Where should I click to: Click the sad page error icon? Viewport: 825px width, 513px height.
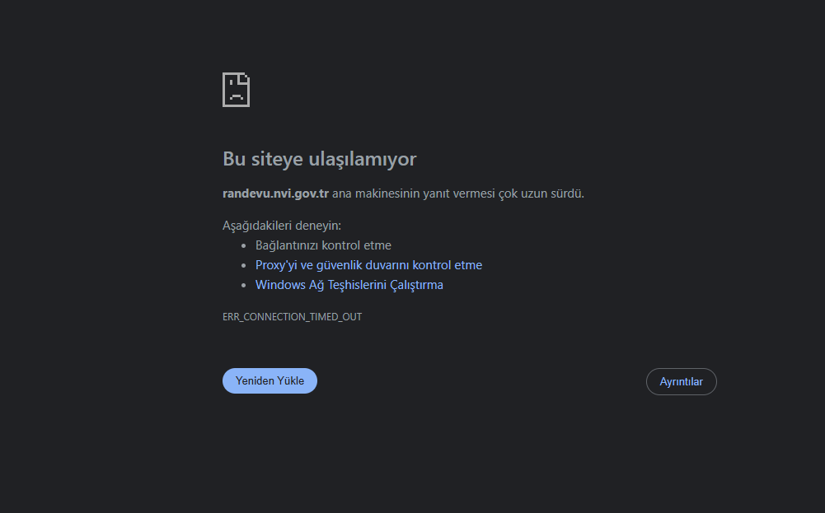click(x=237, y=90)
